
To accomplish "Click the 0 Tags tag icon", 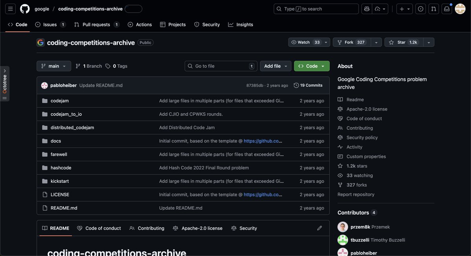I will click(108, 66).
